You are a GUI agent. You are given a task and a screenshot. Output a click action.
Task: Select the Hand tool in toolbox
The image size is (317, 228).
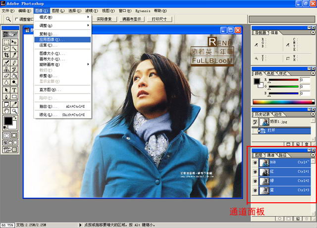6,104
